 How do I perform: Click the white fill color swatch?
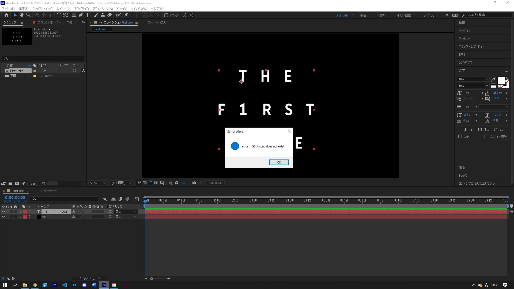click(x=501, y=80)
